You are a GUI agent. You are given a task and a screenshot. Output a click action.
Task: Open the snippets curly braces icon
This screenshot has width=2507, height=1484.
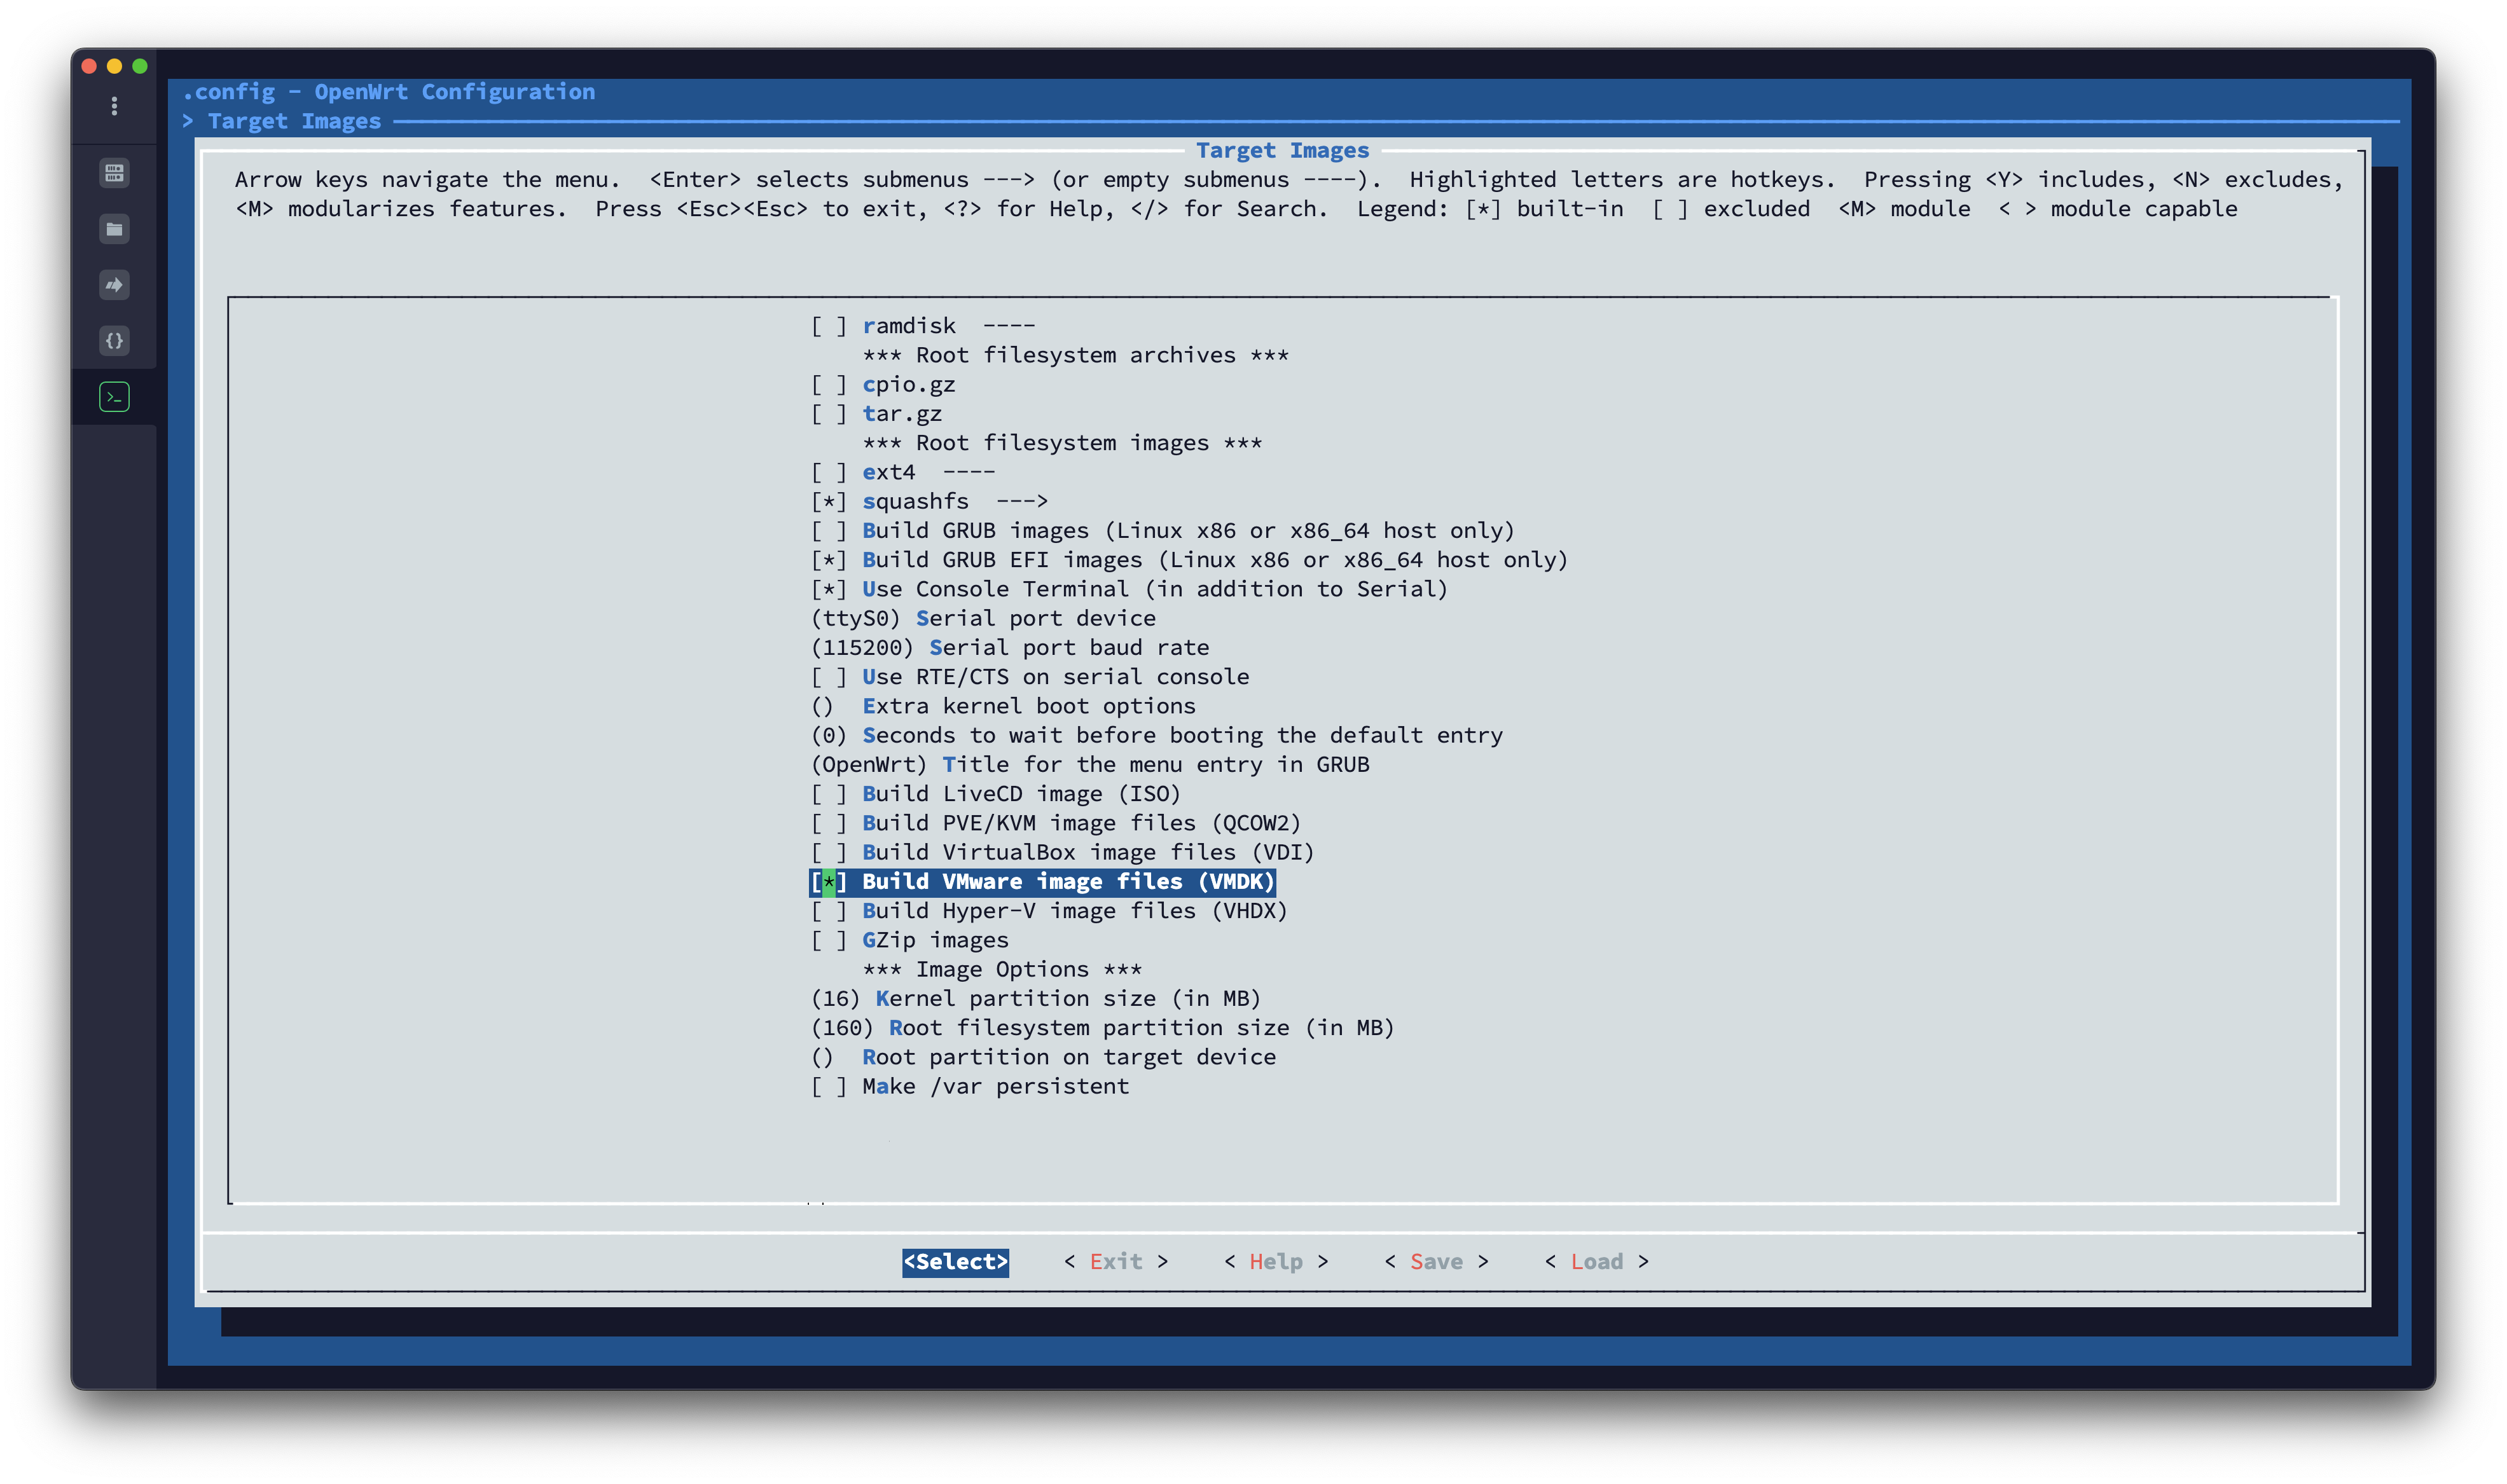point(114,341)
